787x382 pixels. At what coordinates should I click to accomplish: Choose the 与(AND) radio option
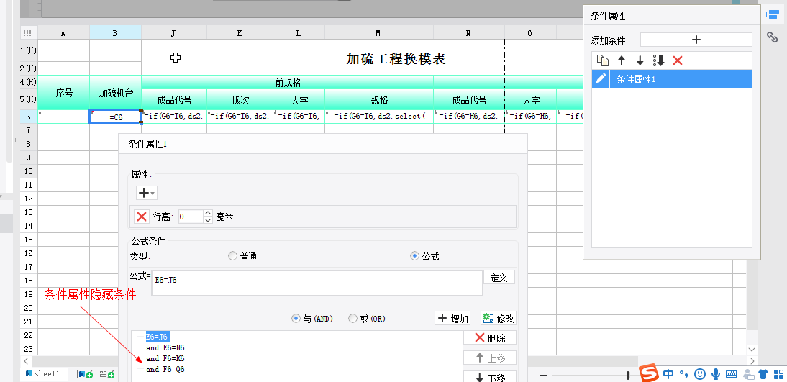[x=296, y=319]
